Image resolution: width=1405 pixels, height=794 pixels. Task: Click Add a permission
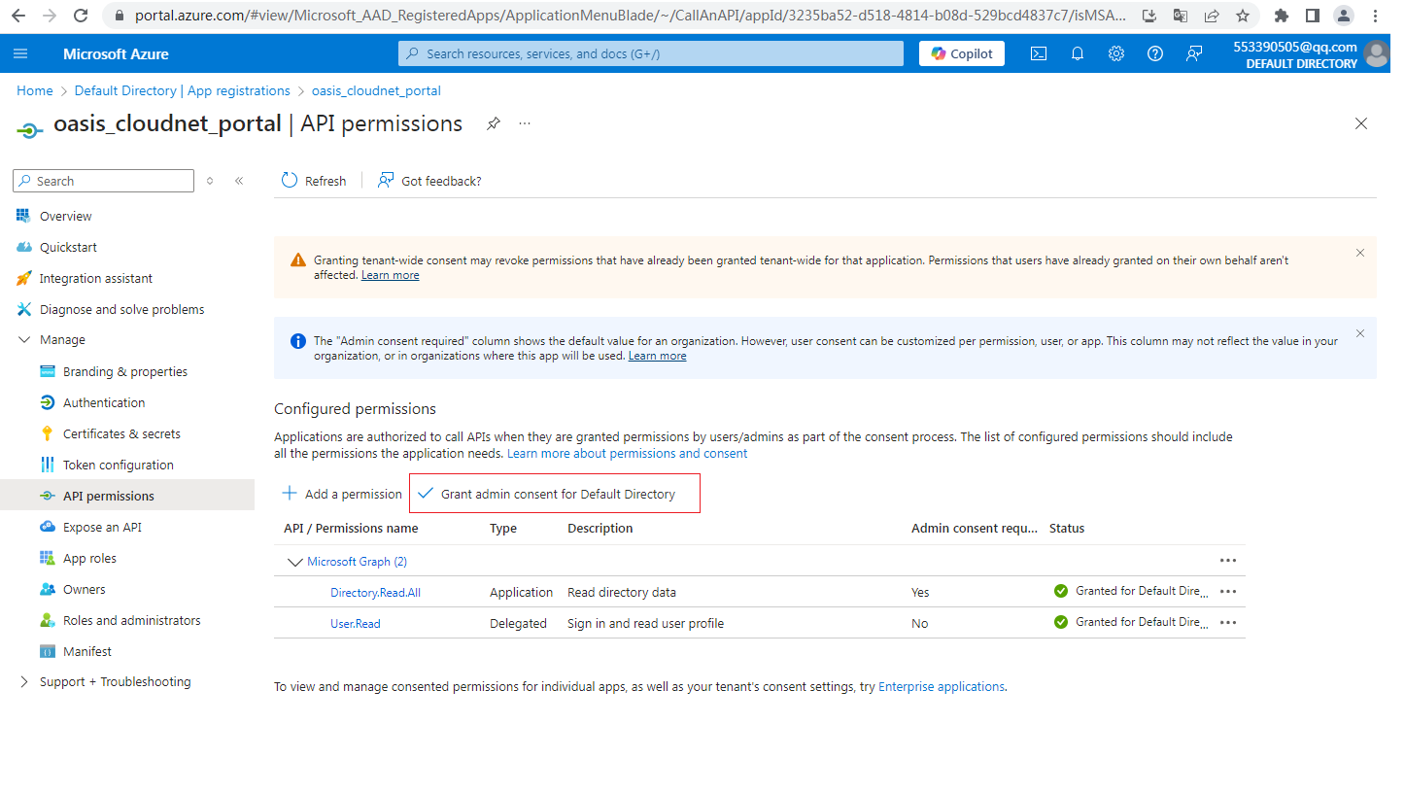(x=341, y=494)
